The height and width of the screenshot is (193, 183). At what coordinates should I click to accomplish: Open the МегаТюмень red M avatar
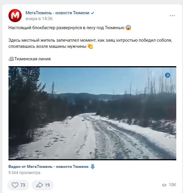(x=15, y=16)
